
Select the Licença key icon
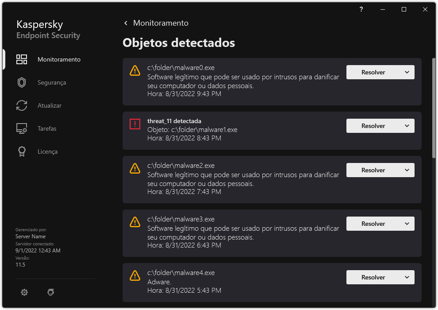[x=21, y=151]
